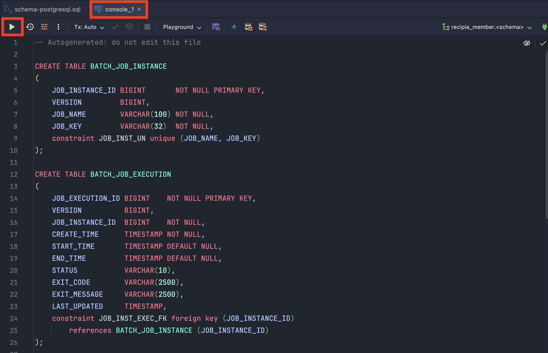
Task: Switch to schema-postgresql.sql tab
Action: click(47, 9)
